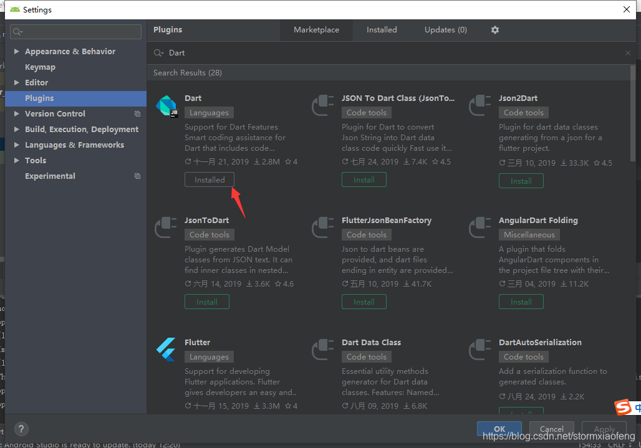Viewport: 641px width, 448px height.
Task: Click the Code tools tag under JsonToDart
Action: 210,235
